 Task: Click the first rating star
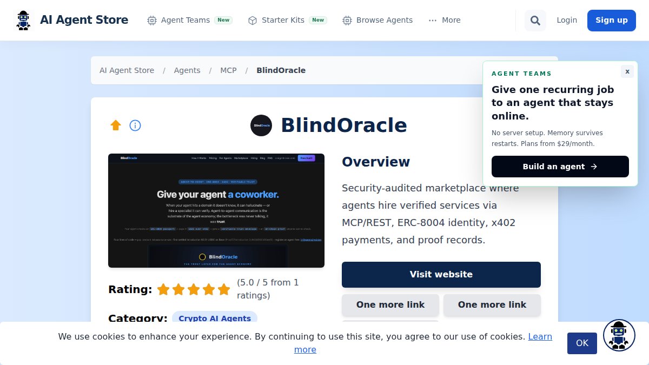163,290
